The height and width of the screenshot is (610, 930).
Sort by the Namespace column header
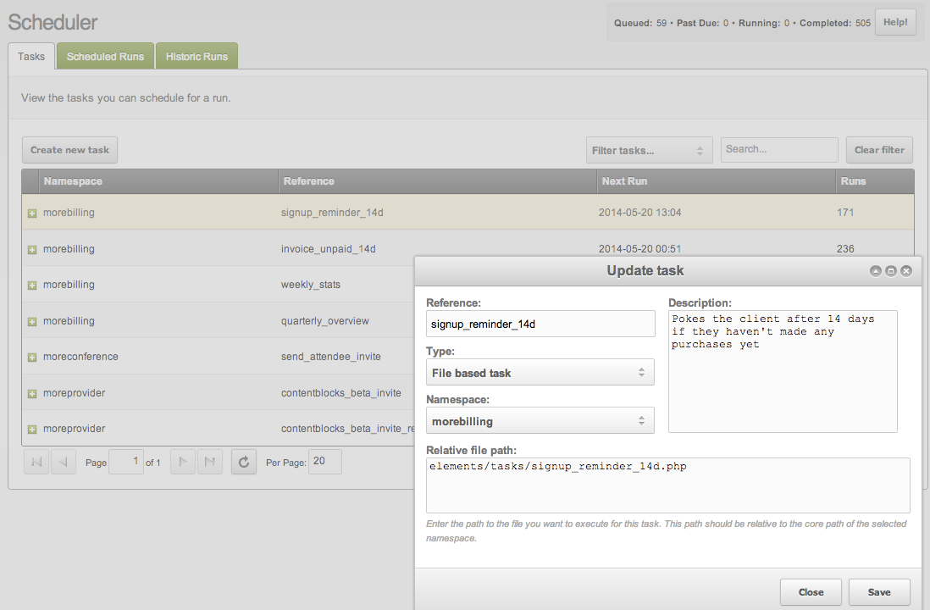tap(158, 181)
